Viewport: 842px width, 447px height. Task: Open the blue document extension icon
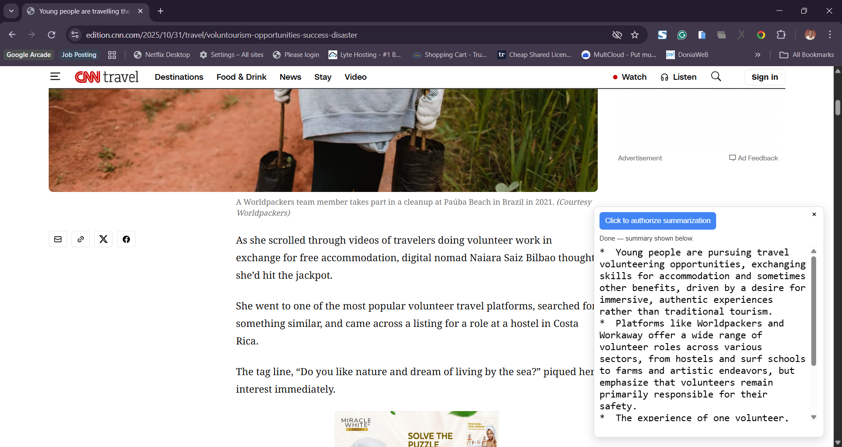tap(702, 35)
